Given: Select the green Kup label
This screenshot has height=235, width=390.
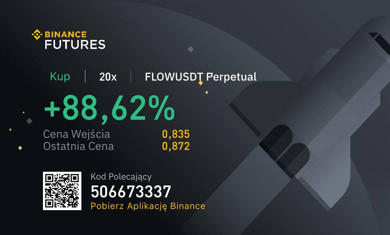Looking at the screenshot, I should tap(60, 76).
